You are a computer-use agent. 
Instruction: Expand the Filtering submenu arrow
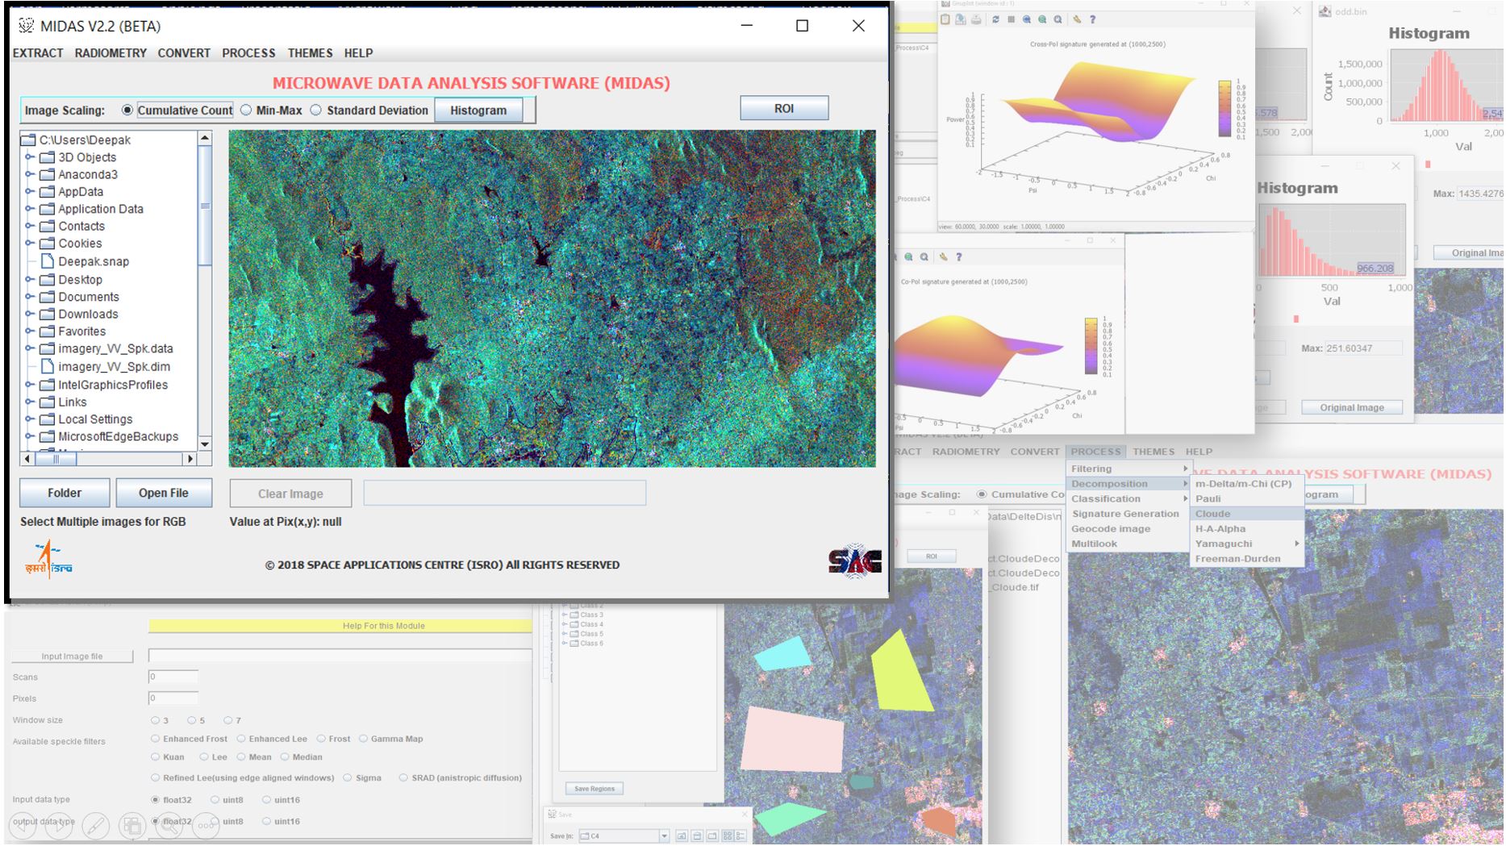1185,469
